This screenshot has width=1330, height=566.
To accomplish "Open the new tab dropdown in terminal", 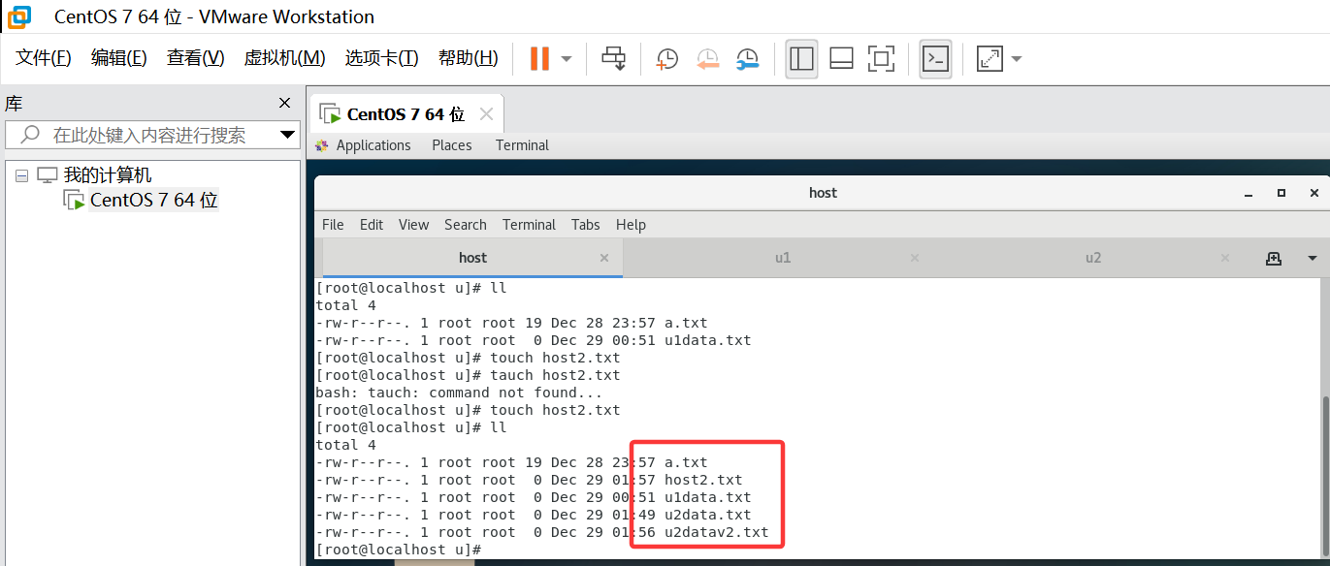I will click(x=1312, y=257).
